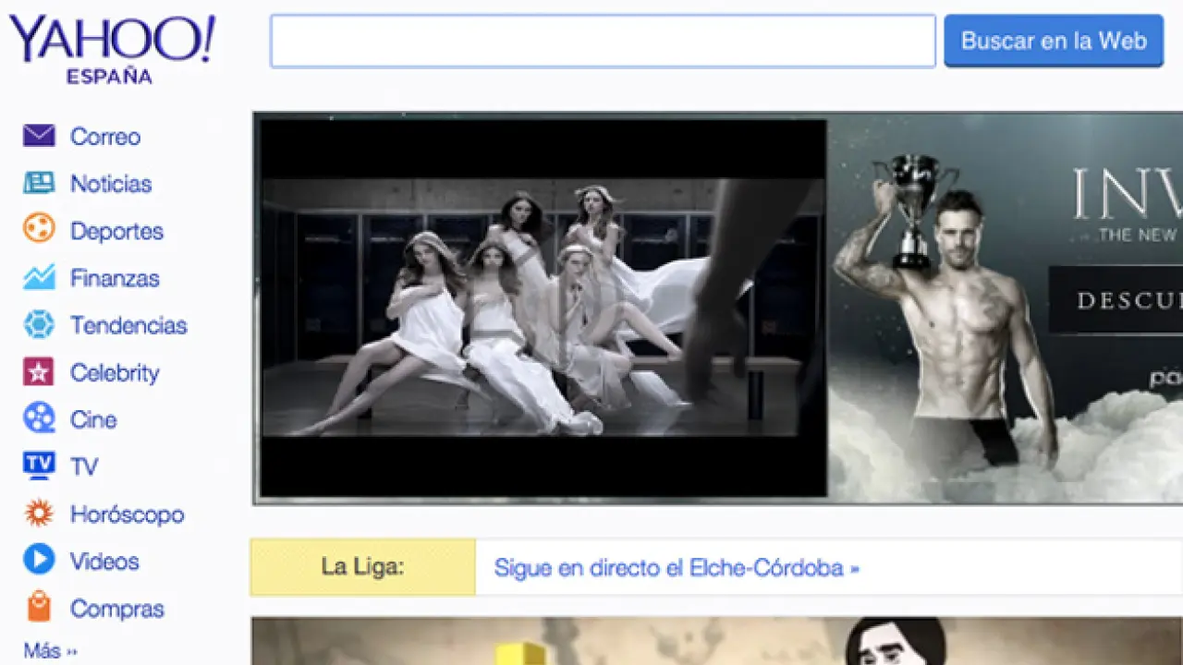1183x665 pixels.
Task: Expand the Más sidebar menu
Action: point(51,651)
